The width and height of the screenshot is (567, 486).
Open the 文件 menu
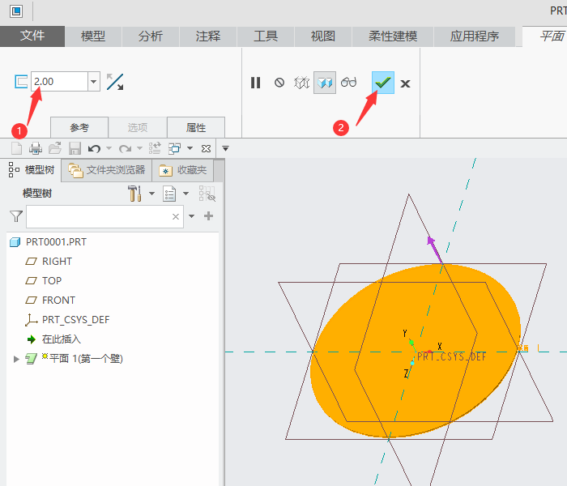[x=32, y=36]
